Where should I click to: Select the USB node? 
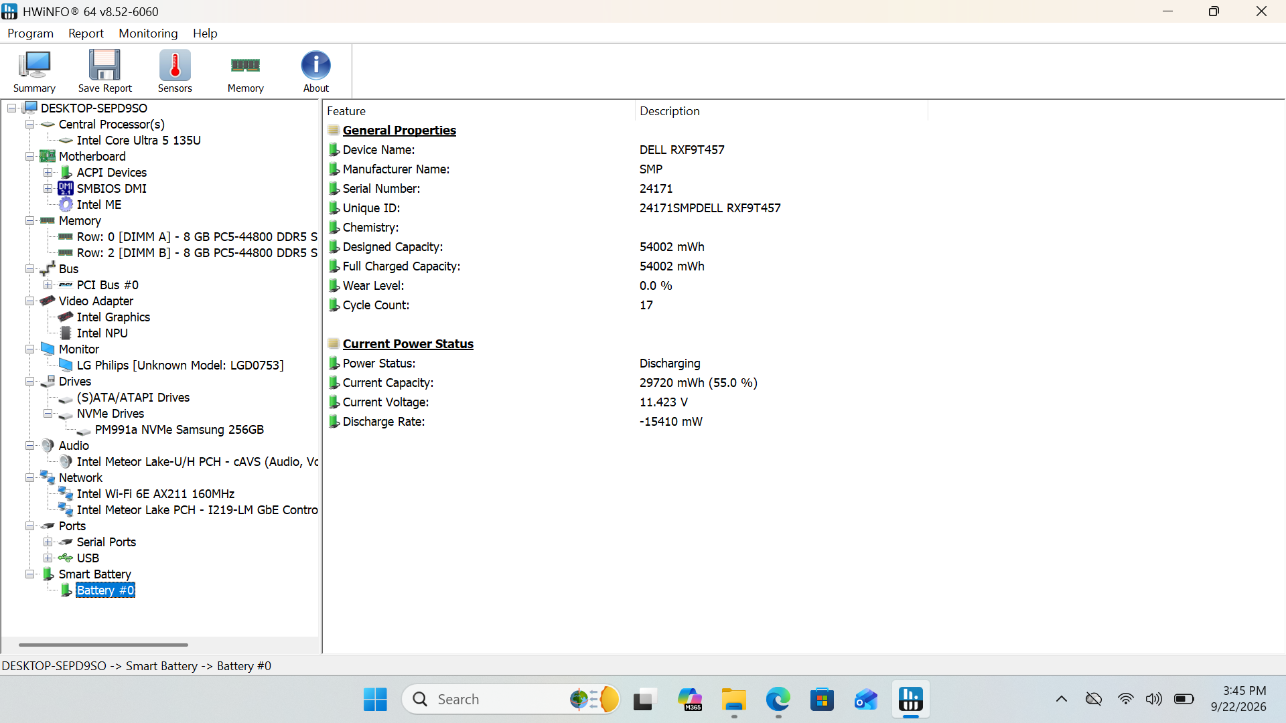(x=88, y=558)
